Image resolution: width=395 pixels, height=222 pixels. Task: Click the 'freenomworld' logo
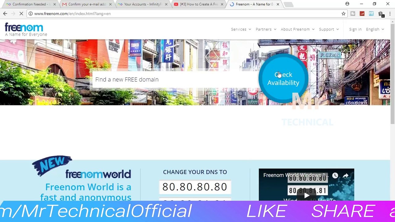point(98,174)
